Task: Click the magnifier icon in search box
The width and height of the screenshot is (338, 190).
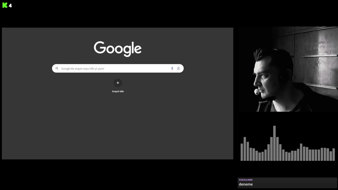Action: [x=57, y=68]
